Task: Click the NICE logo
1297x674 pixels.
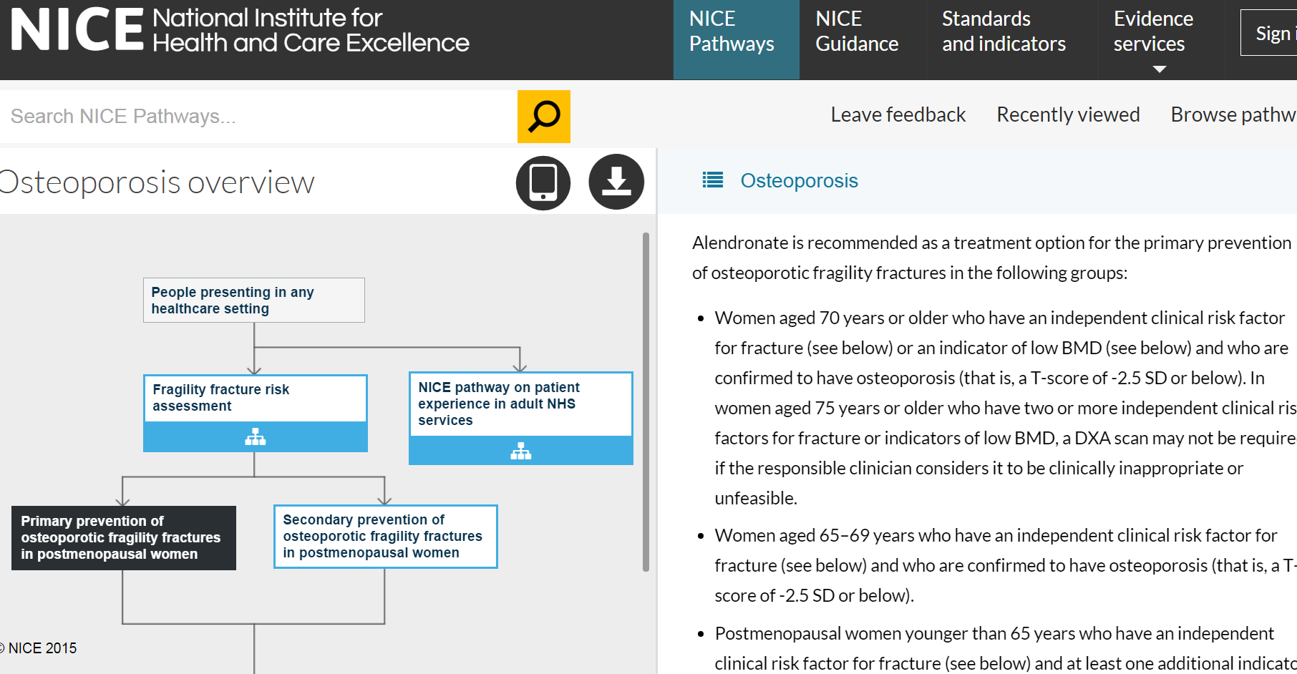Action: [77, 30]
